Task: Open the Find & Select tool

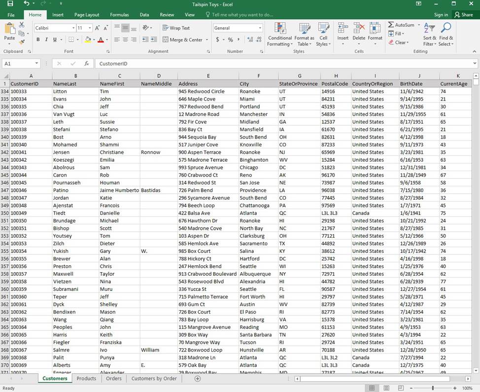Action: coord(446,35)
